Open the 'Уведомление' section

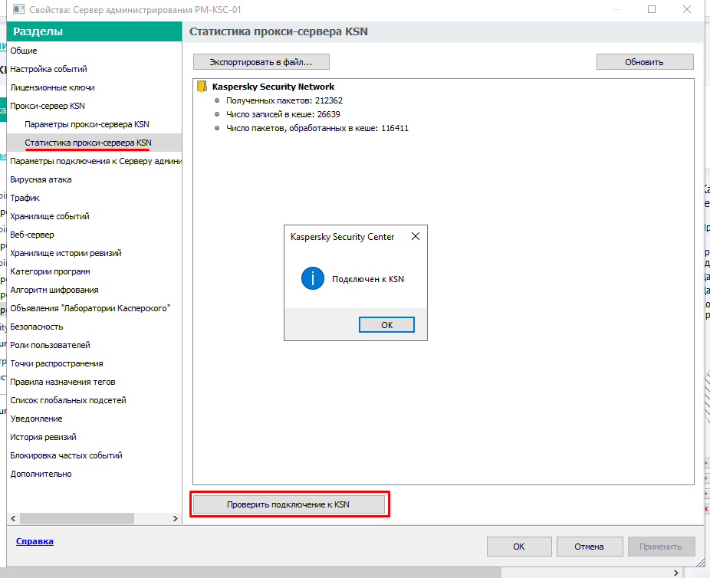[94, 419]
